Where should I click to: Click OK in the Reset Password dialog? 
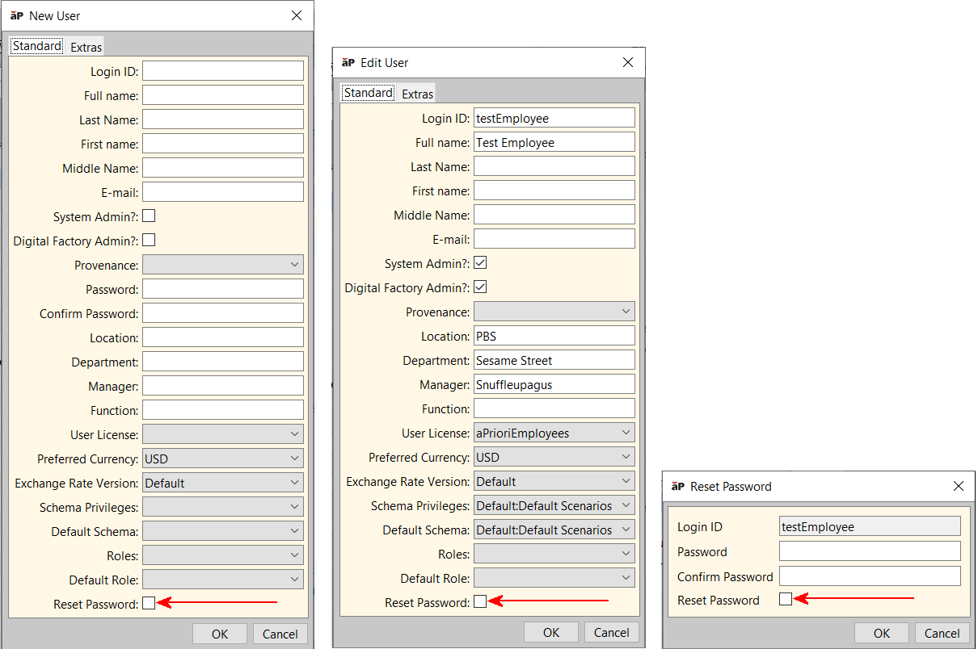point(882,633)
